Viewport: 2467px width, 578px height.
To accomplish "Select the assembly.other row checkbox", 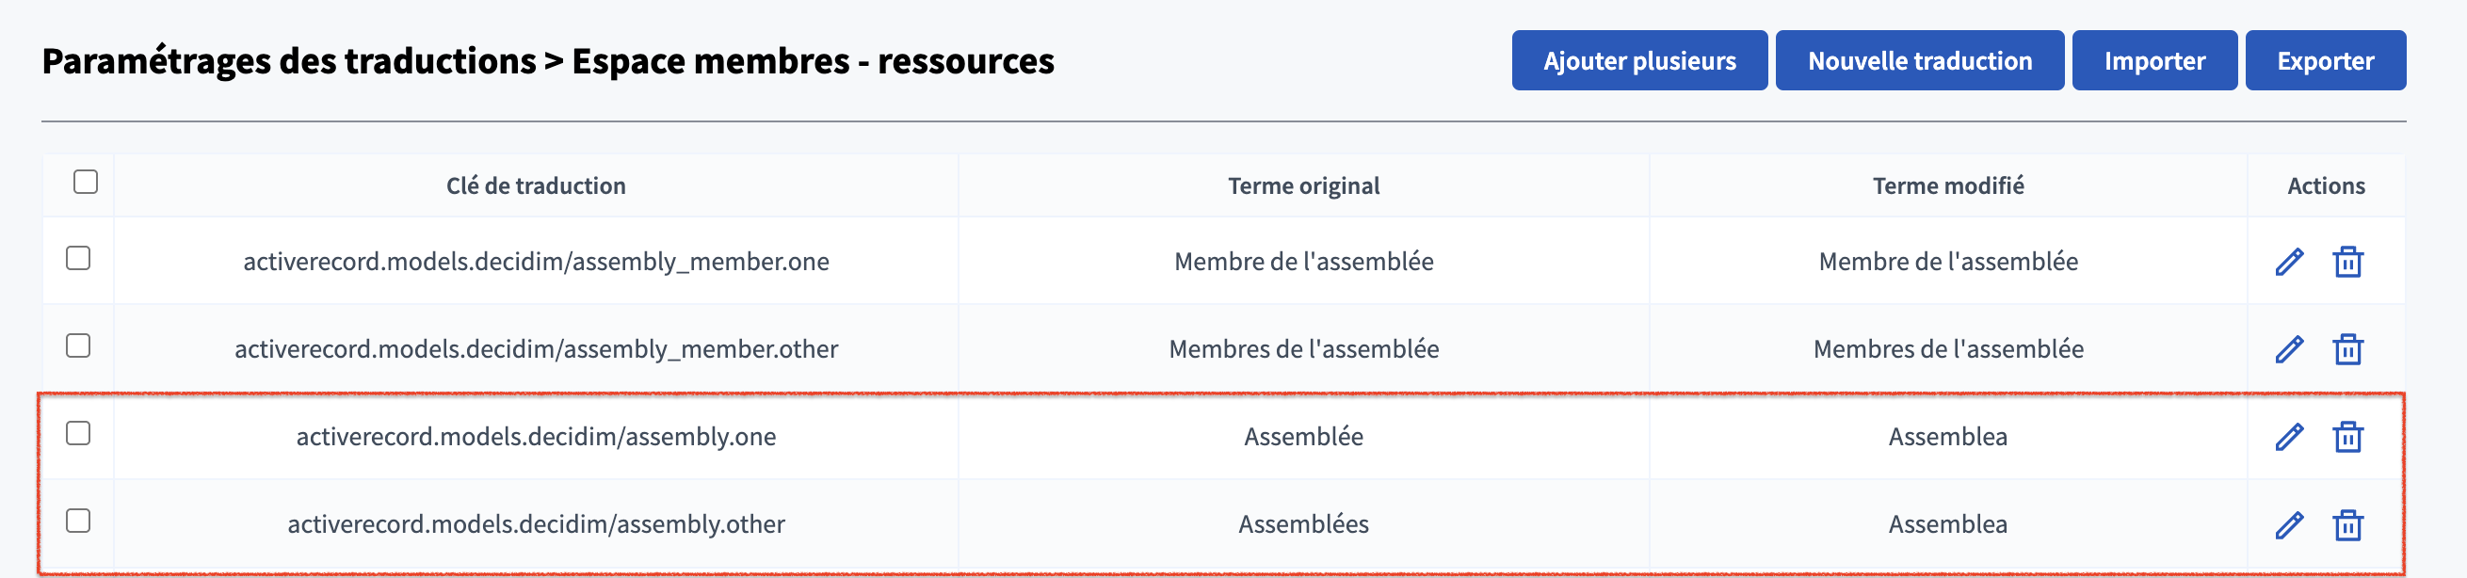I will point(78,521).
